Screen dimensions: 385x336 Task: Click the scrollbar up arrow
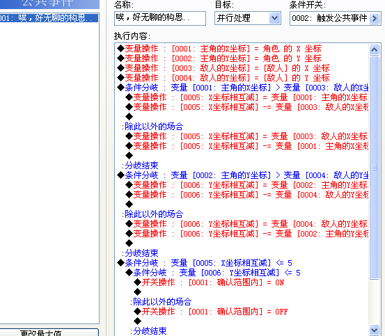(374, 50)
